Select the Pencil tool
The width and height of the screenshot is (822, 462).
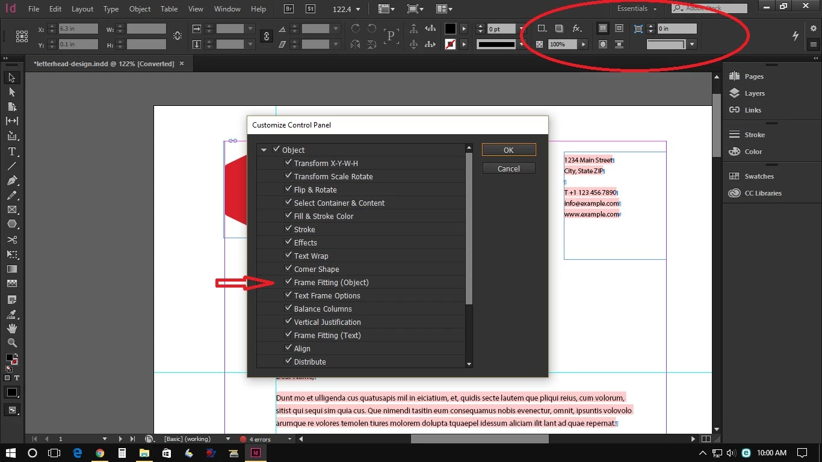click(11, 196)
